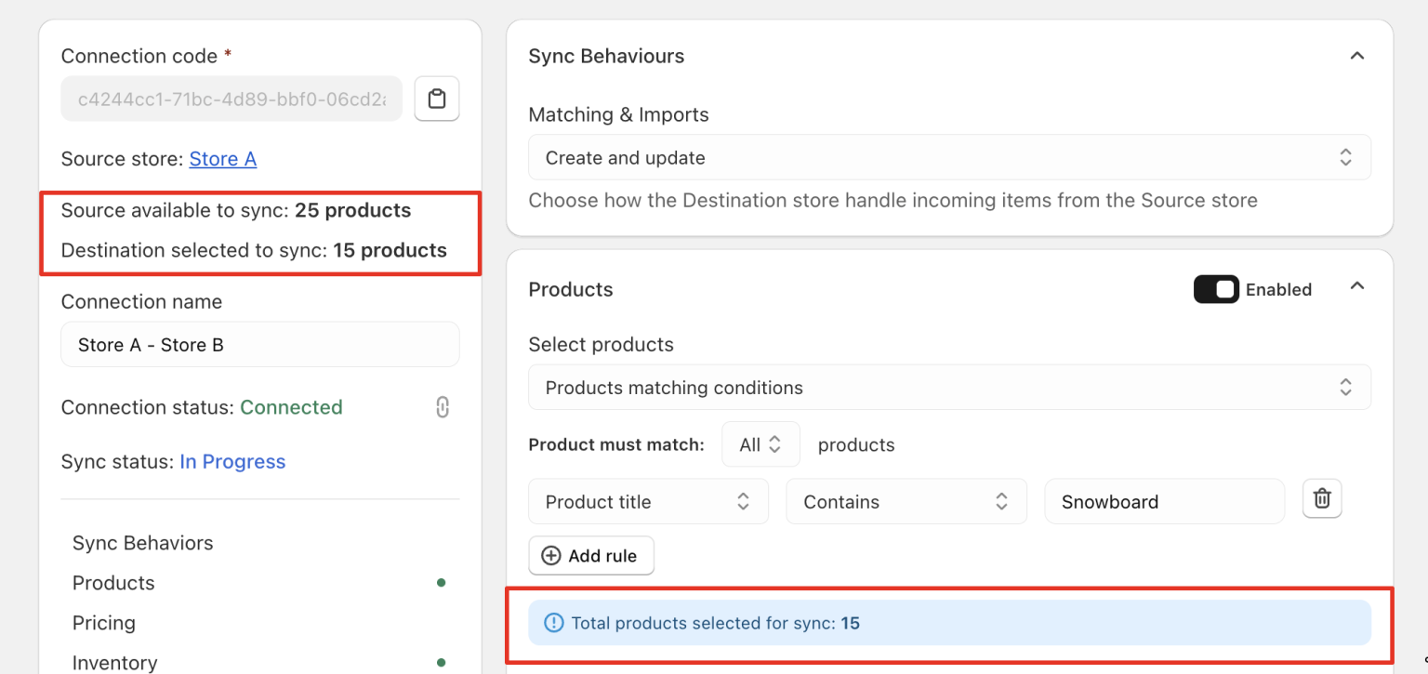Click the disconnect link icon beside Connected
Viewport: 1428px width, 674px height.
tap(443, 407)
